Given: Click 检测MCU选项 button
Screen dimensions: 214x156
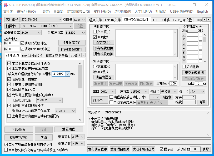Looking at the screenshot, I should (x=19, y=137).
